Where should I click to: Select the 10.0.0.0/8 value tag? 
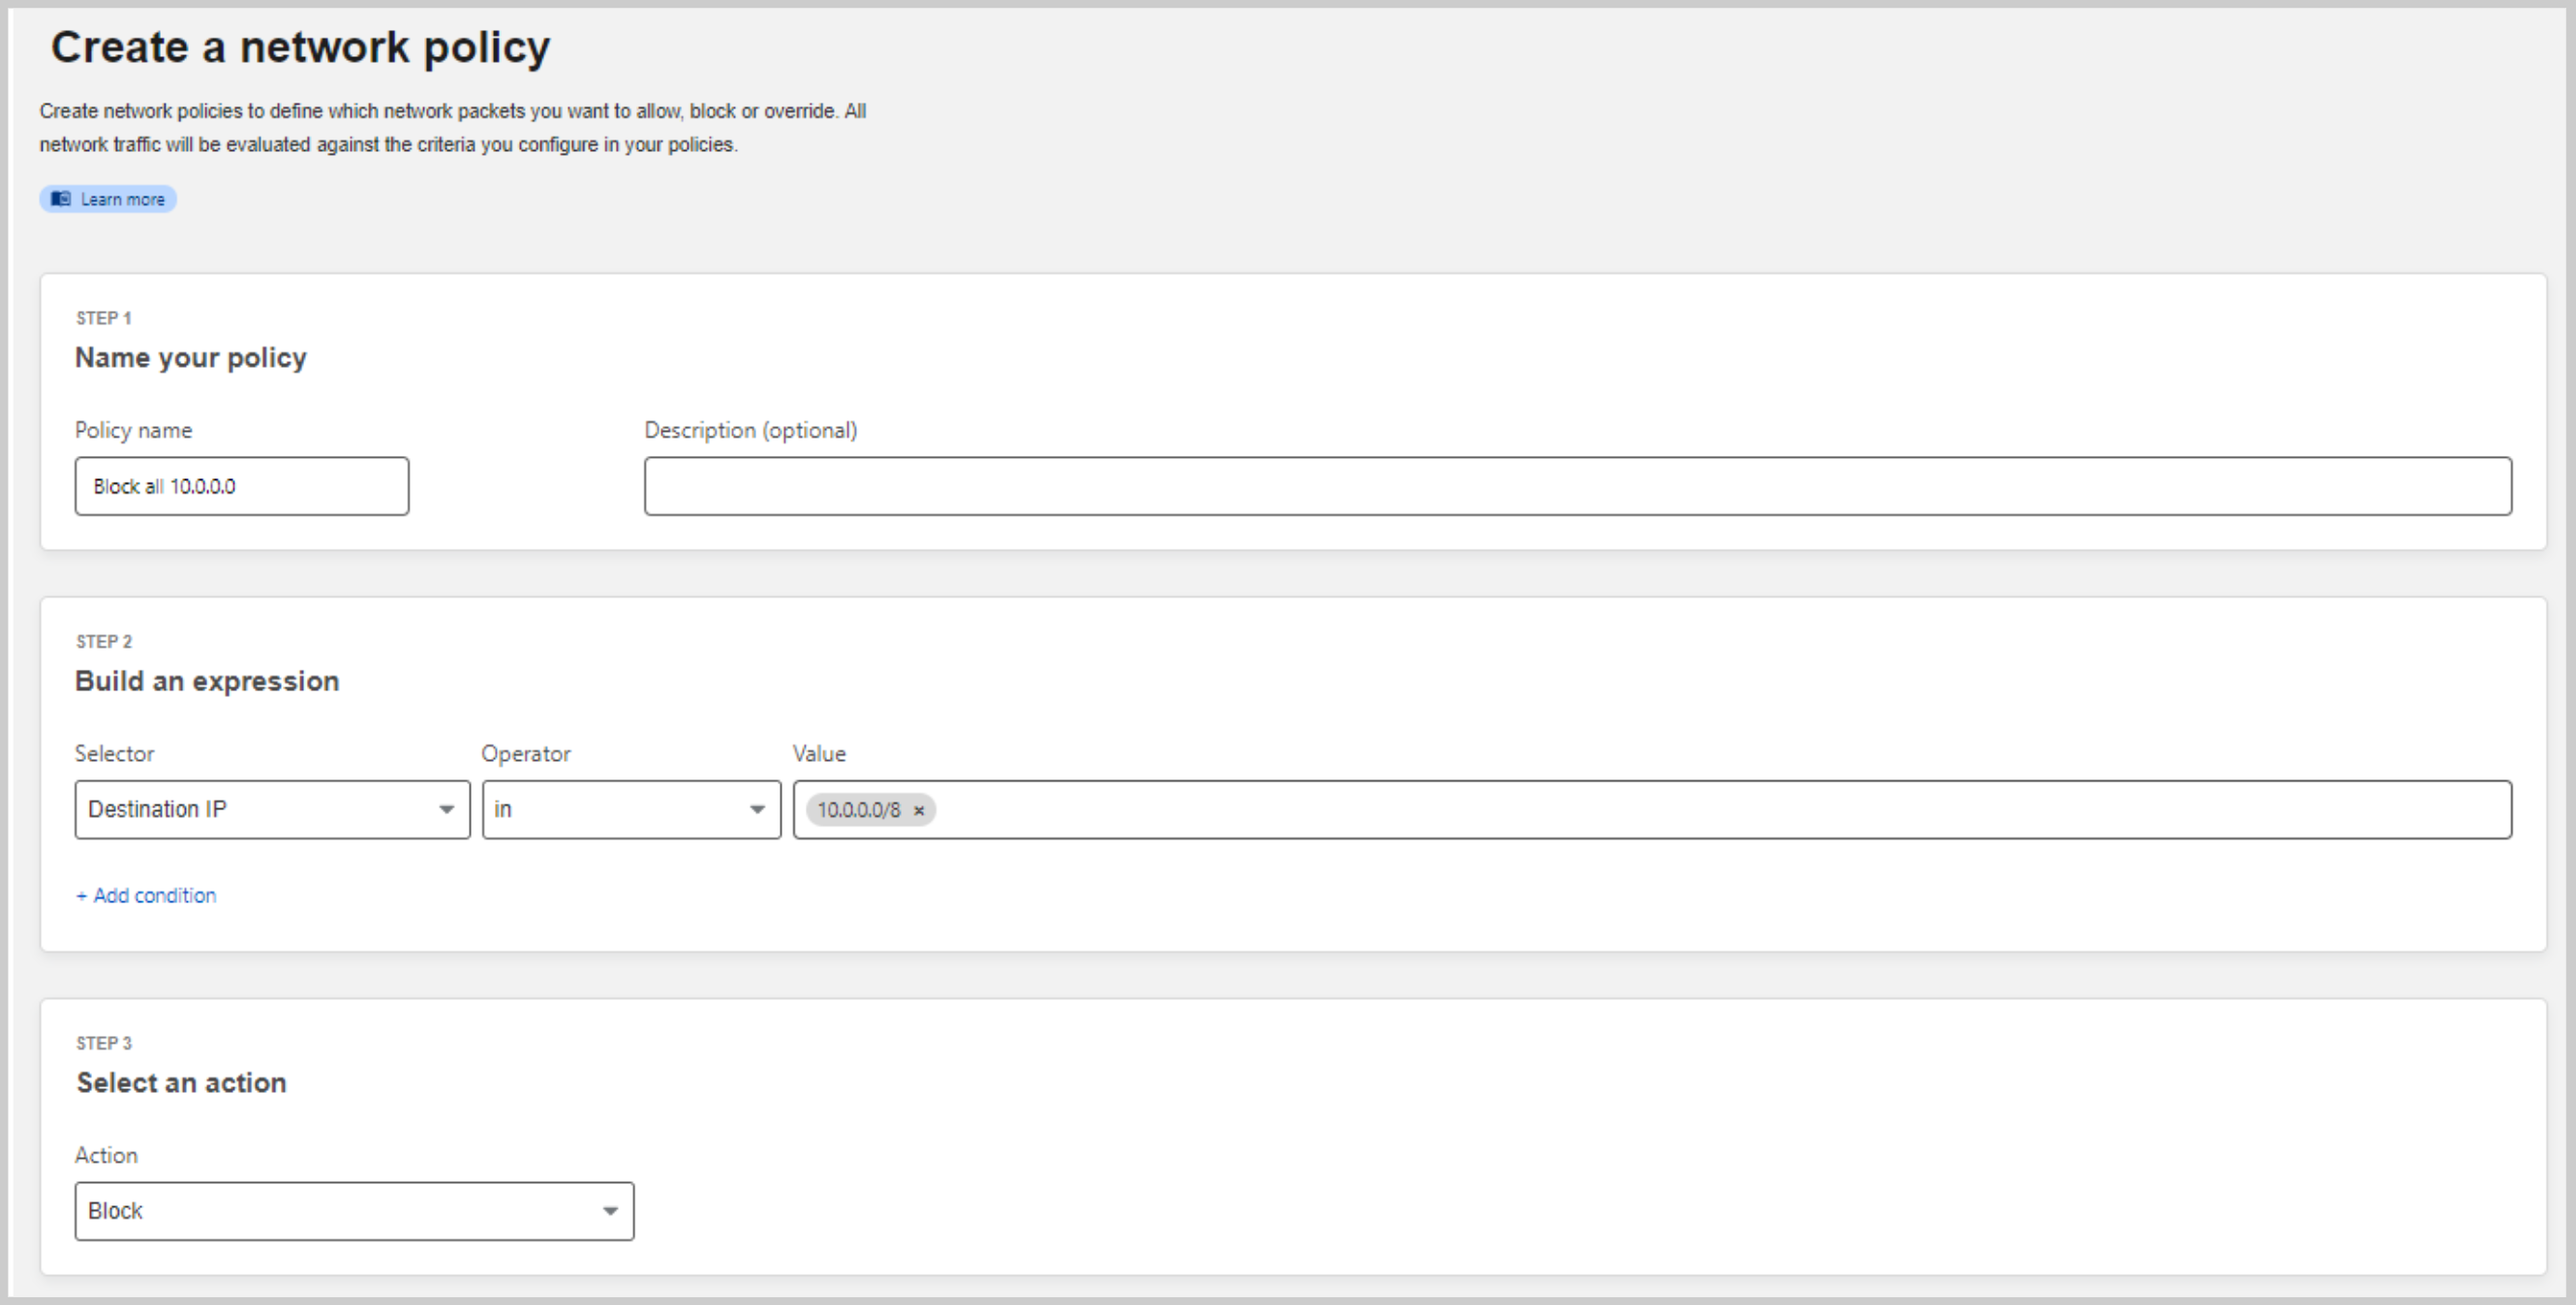tap(858, 810)
